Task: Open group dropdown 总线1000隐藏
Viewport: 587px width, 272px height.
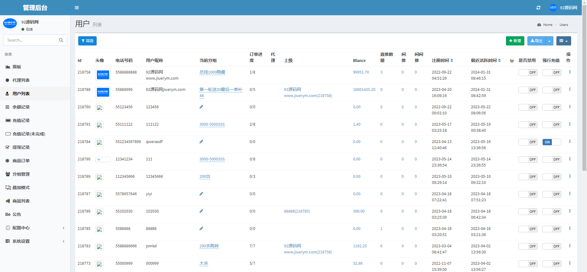Action: pyautogui.click(x=212, y=72)
